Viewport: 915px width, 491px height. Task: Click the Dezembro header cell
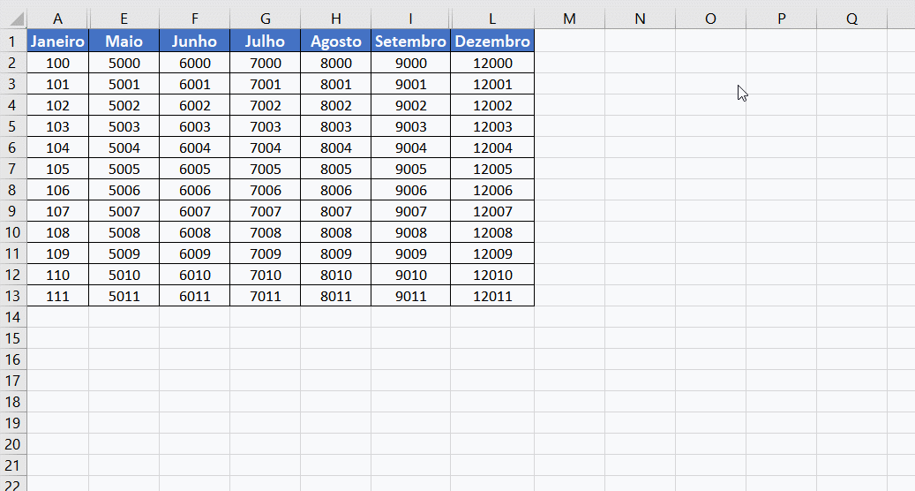(491, 42)
